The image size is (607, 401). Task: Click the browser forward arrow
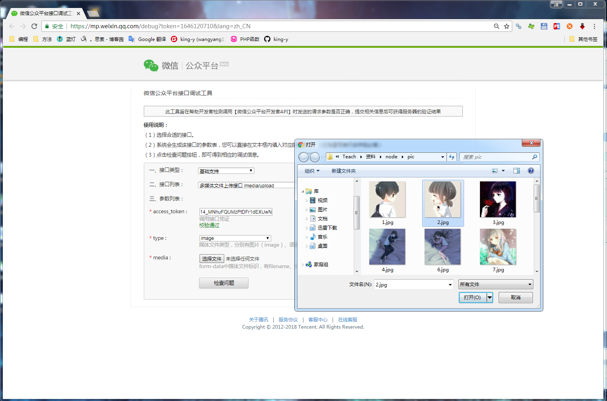[x=23, y=26]
